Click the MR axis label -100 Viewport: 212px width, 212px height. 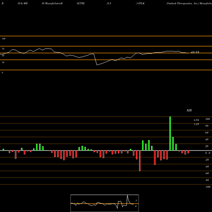(x=208, y=187)
